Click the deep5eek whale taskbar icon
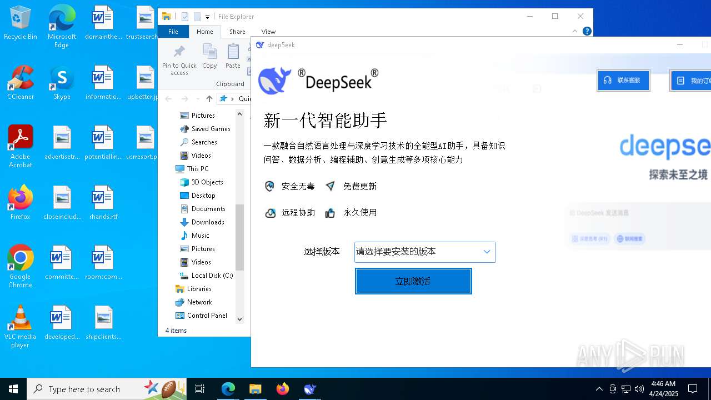711x400 pixels. tap(309, 389)
